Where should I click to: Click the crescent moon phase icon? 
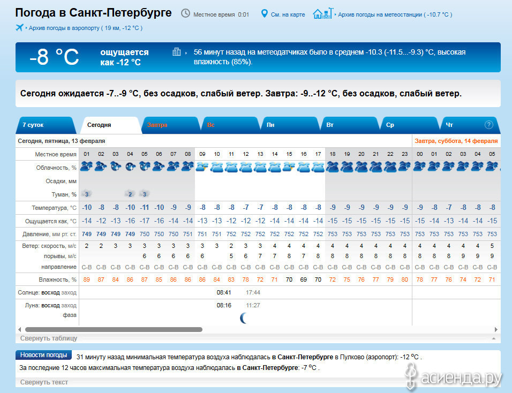click(244, 319)
